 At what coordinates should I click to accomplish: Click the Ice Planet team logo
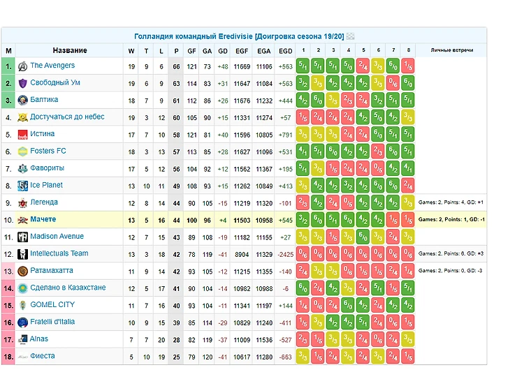click(22, 186)
